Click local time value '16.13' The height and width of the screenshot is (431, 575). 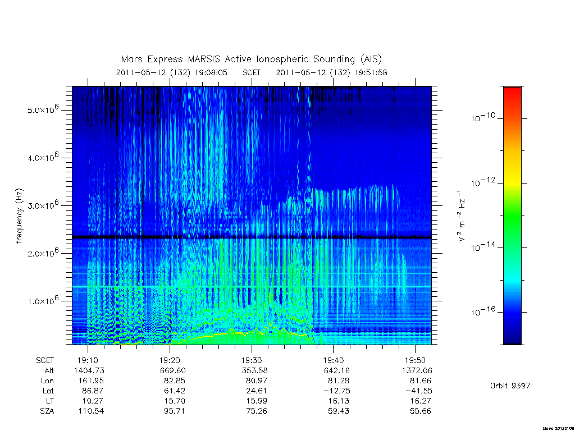coord(338,401)
